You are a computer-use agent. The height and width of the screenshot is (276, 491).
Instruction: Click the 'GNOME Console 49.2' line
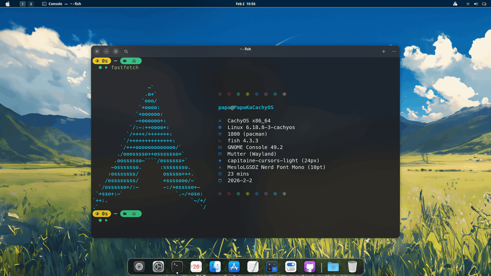pos(255,147)
